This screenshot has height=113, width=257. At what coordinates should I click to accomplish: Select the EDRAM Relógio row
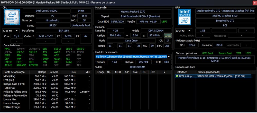tap(47, 107)
